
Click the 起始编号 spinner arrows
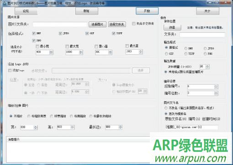(216, 87)
